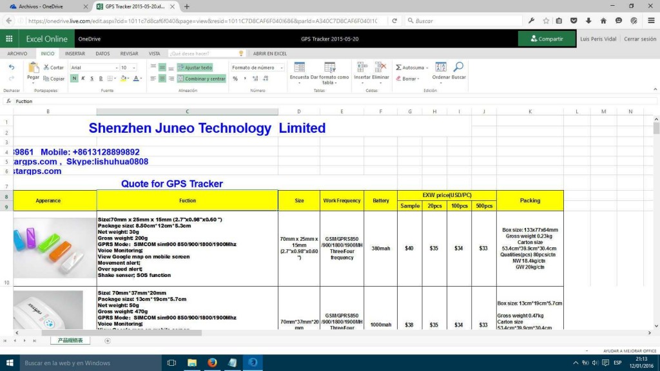
Task: Click the Buscar magnifier in the ribbon
Action: 458,67
